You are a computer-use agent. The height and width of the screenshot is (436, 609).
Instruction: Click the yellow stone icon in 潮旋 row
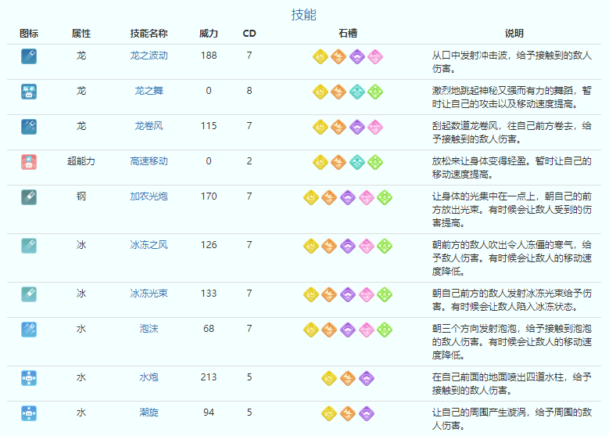click(x=329, y=413)
